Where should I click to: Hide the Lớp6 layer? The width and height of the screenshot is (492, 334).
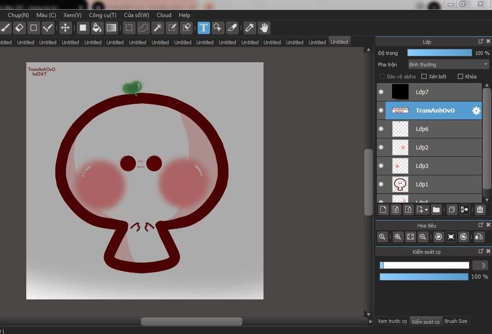pyautogui.click(x=381, y=129)
